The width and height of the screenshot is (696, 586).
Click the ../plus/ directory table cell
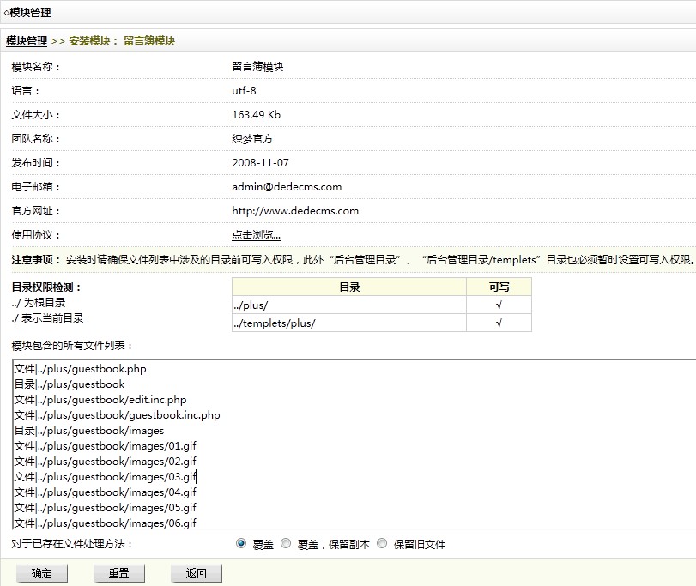click(348, 305)
